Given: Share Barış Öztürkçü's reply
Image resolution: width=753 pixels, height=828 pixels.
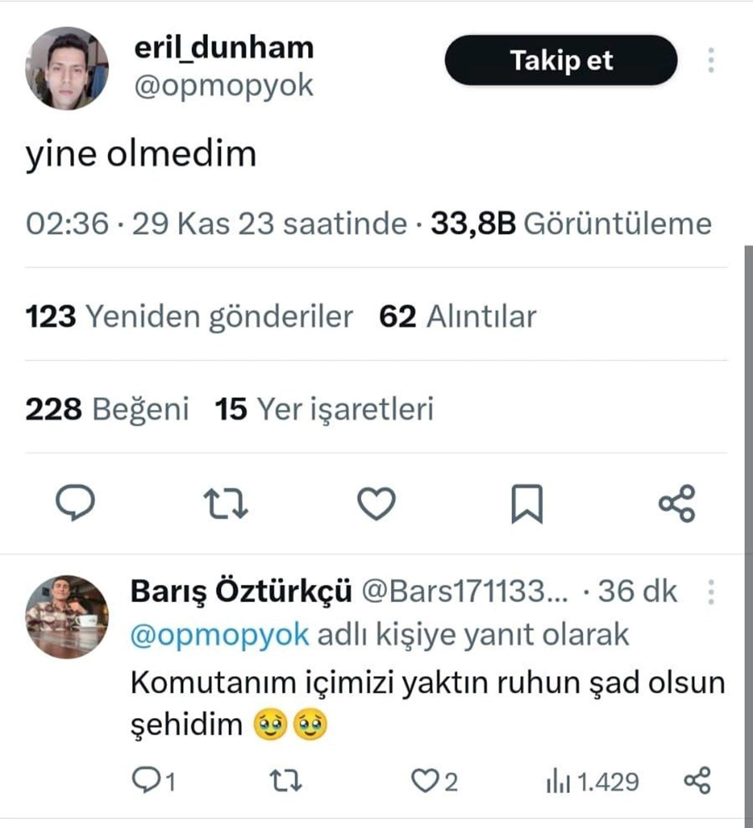Looking at the screenshot, I should pos(697,781).
